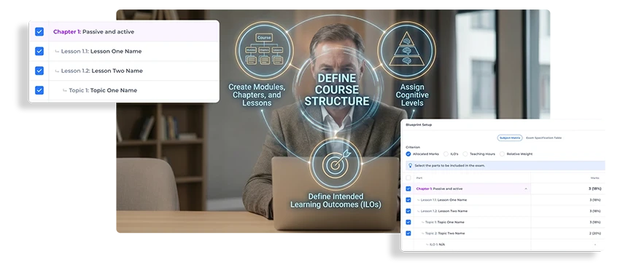Select the Allocated Marks radio option

pos(408,154)
